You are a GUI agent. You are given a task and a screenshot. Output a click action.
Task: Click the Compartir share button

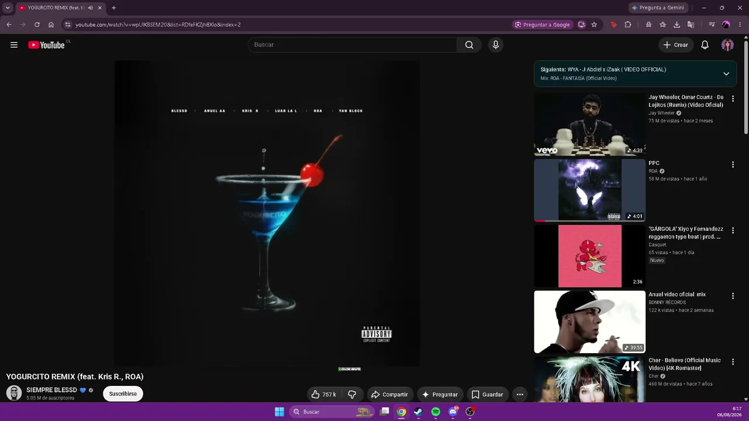[390, 395]
